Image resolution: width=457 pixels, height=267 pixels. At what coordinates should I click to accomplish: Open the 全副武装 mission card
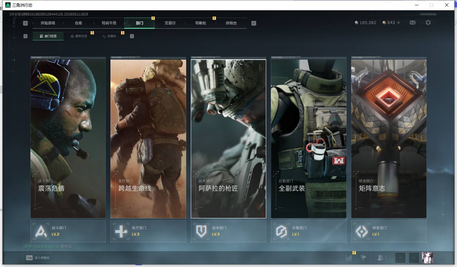pyautogui.click(x=309, y=139)
